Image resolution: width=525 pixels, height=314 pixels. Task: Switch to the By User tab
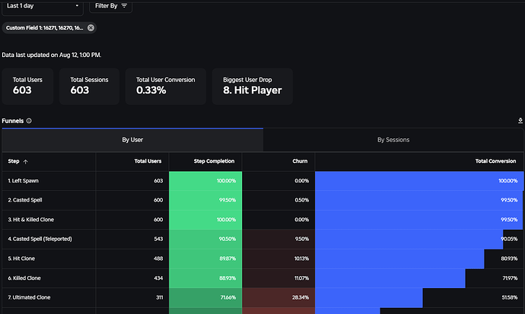132,140
